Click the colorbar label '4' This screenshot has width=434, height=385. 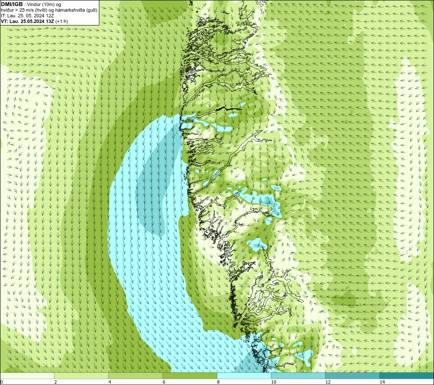[110, 382]
